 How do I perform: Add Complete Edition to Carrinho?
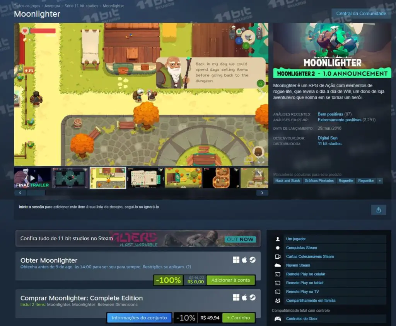point(238,318)
